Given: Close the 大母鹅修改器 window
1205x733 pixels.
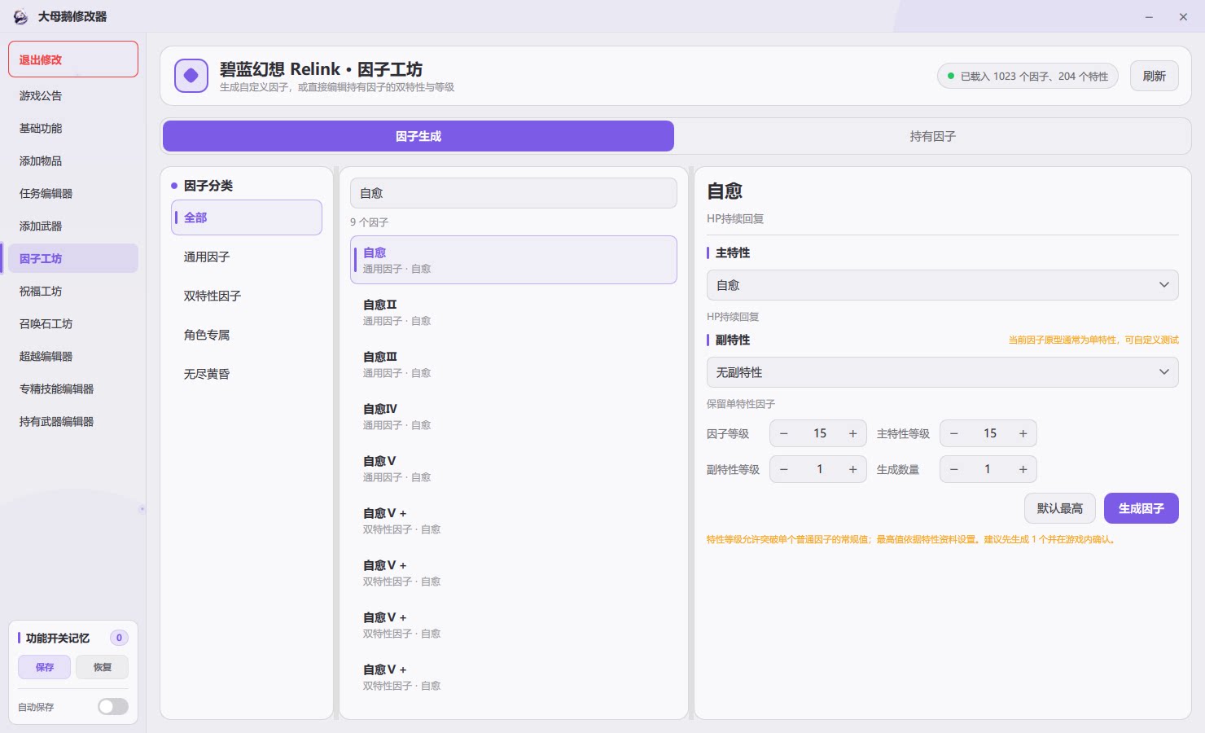Looking at the screenshot, I should [x=1183, y=16].
